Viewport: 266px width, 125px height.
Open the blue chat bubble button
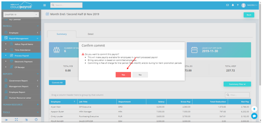[254, 116]
